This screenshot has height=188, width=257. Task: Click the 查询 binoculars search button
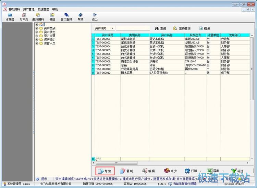click(x=160, y=28)
